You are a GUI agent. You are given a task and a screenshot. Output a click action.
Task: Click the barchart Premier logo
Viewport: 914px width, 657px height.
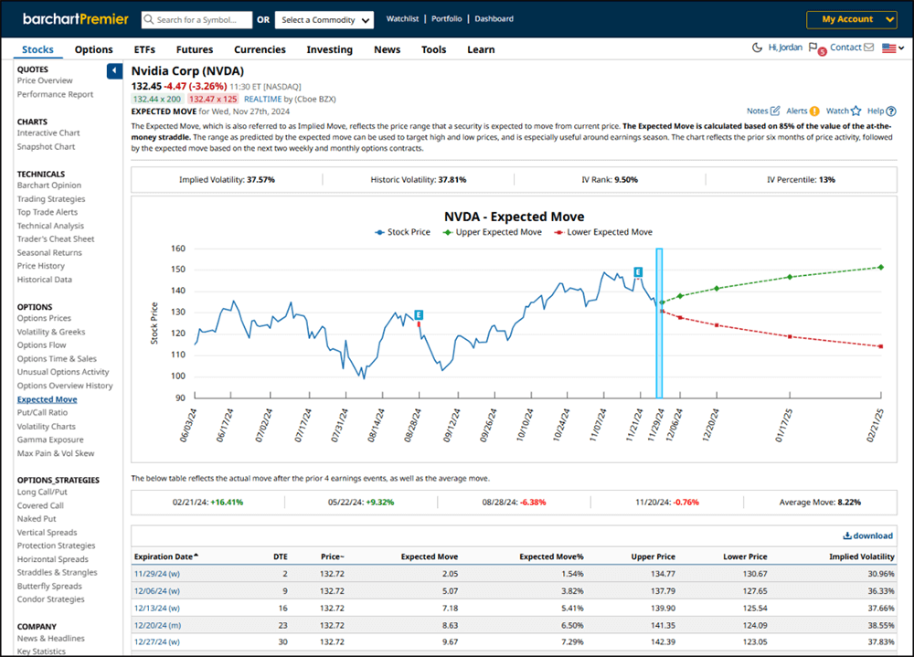(x=76, y=18)
